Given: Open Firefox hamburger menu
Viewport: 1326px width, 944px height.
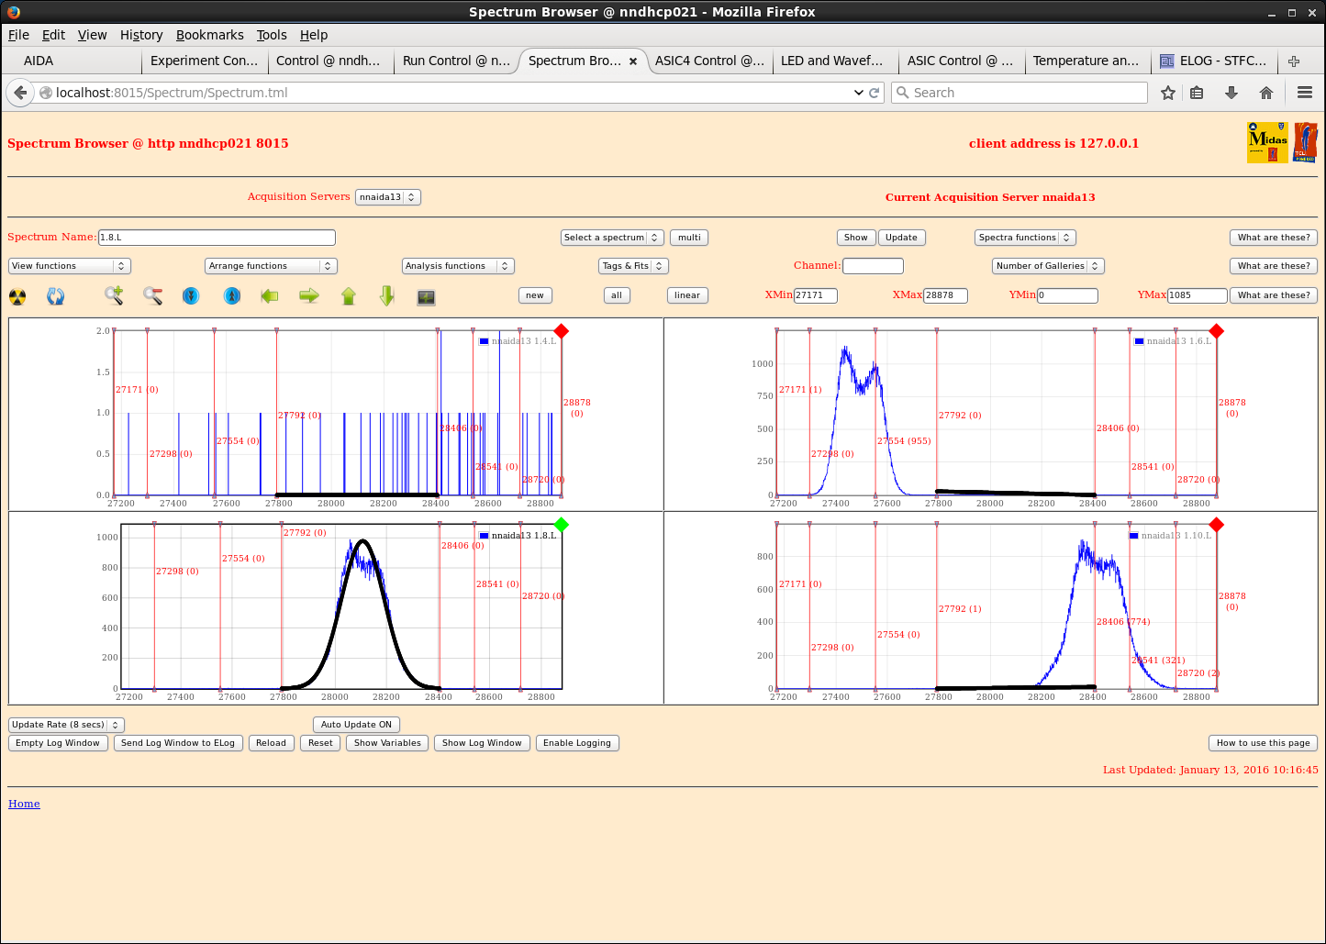Looking at the screenshot, I should [x=1305, y=93].
